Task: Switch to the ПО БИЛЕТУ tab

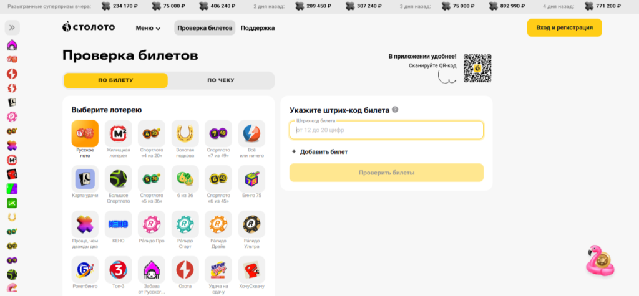Action: pos(115,80)
